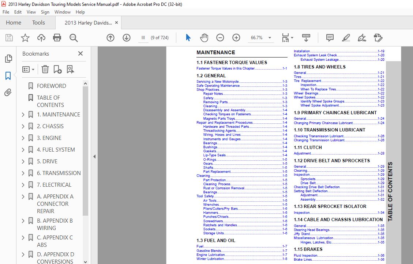Open the File menu

[6, 12]
